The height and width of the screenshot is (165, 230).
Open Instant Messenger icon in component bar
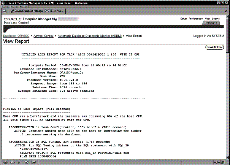pyautogui.click(x=19, y=162)
